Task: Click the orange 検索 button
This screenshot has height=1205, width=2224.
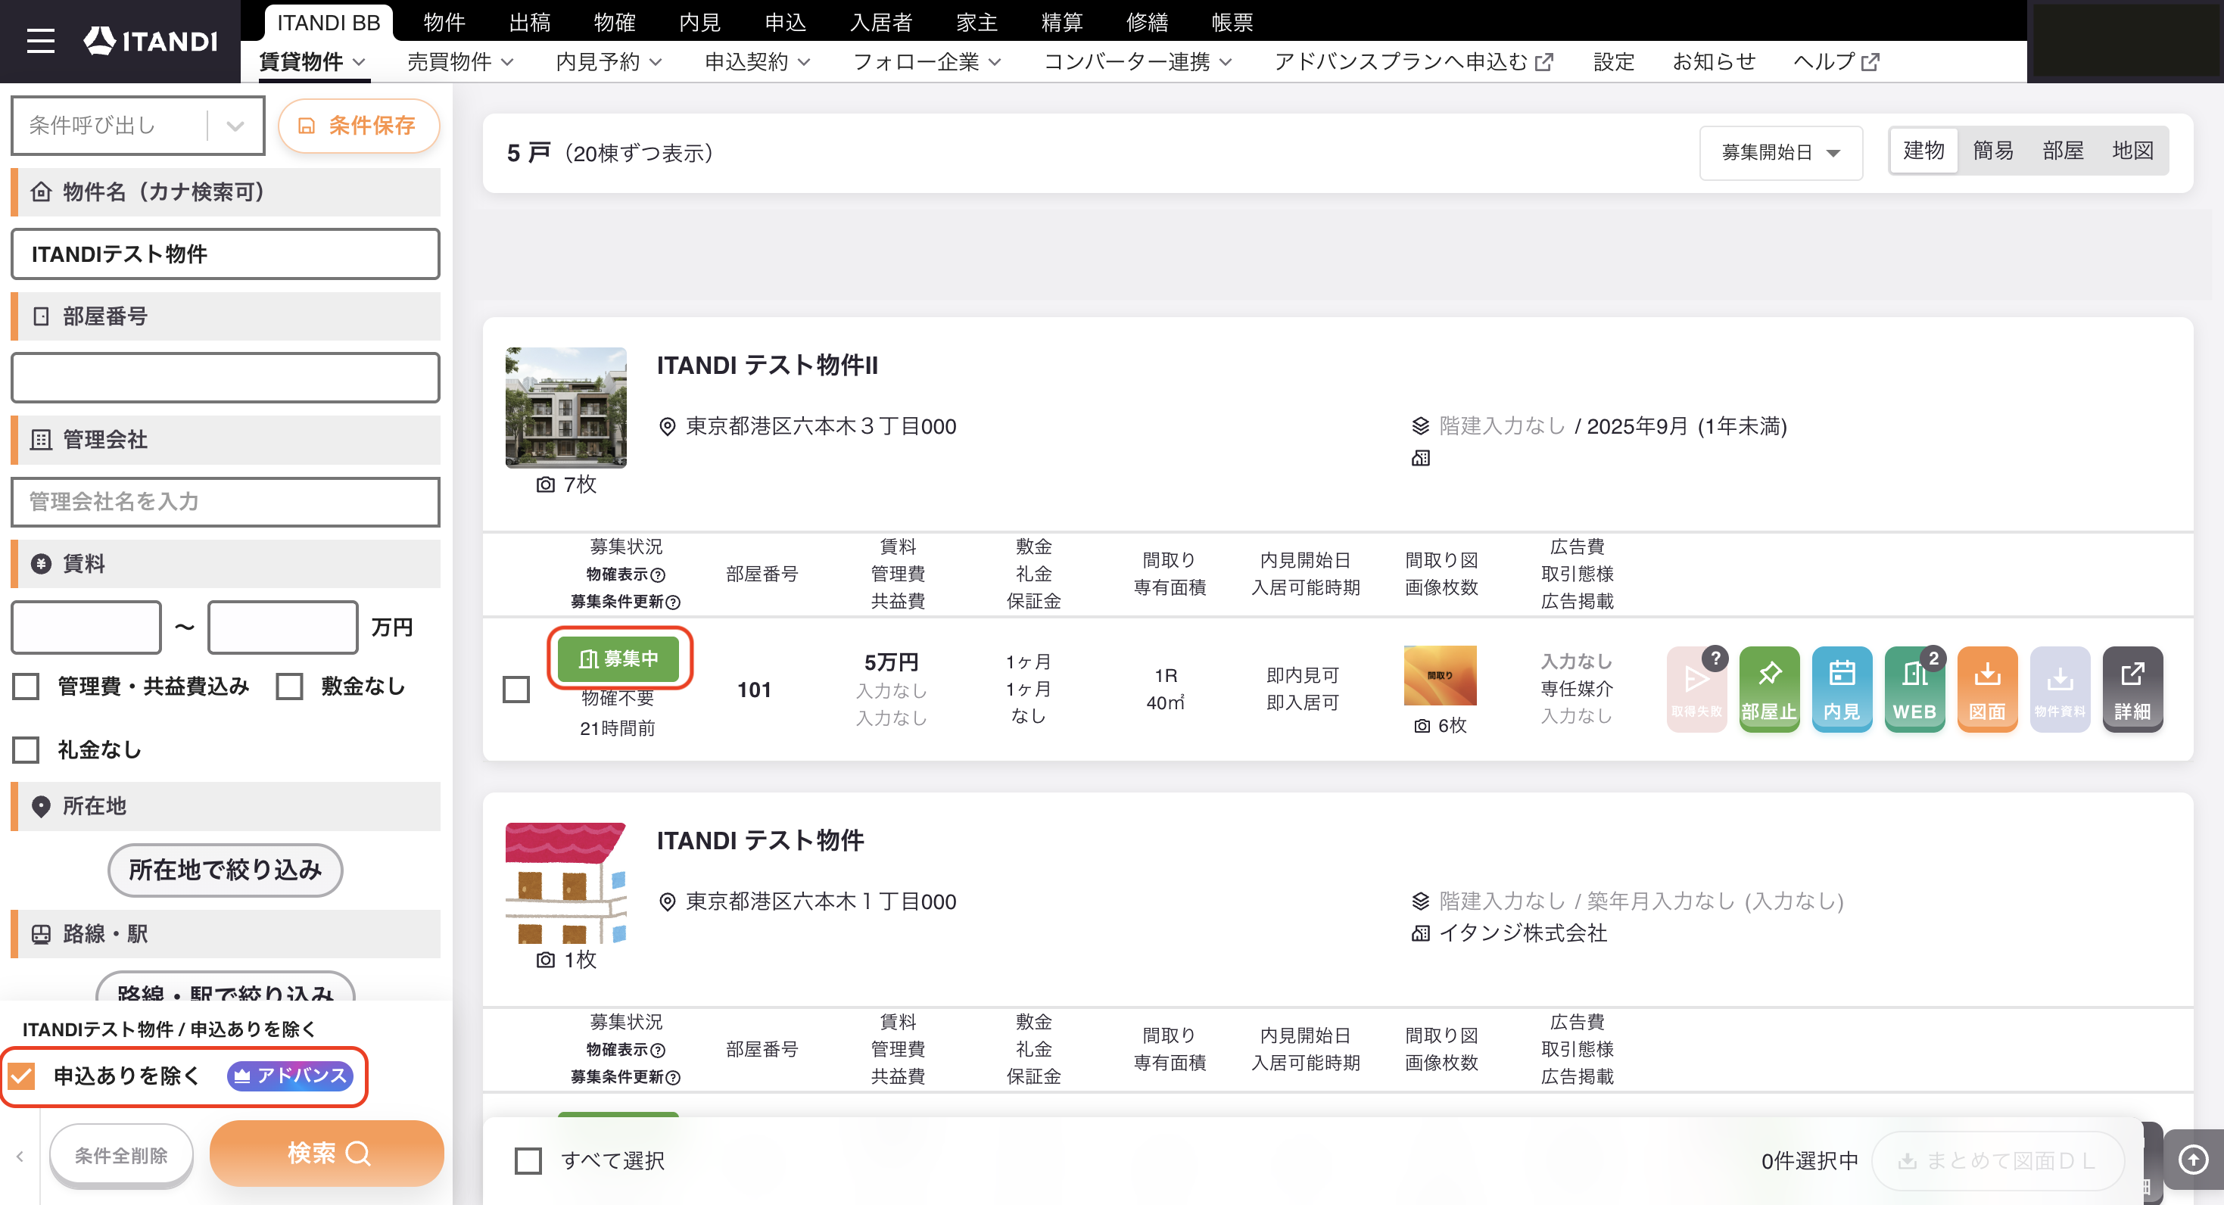Action: coord(326,1154)
